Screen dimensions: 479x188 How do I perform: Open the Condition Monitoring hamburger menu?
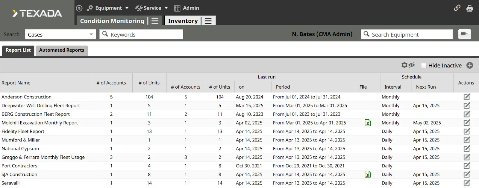[x=155, y=21]
